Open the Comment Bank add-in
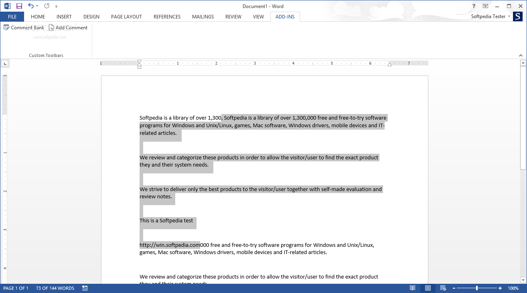 click(x=24, y=28)
